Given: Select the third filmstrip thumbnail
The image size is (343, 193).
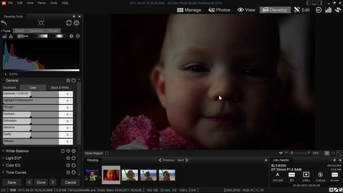Looking at the screenshot, I should 130,175.
